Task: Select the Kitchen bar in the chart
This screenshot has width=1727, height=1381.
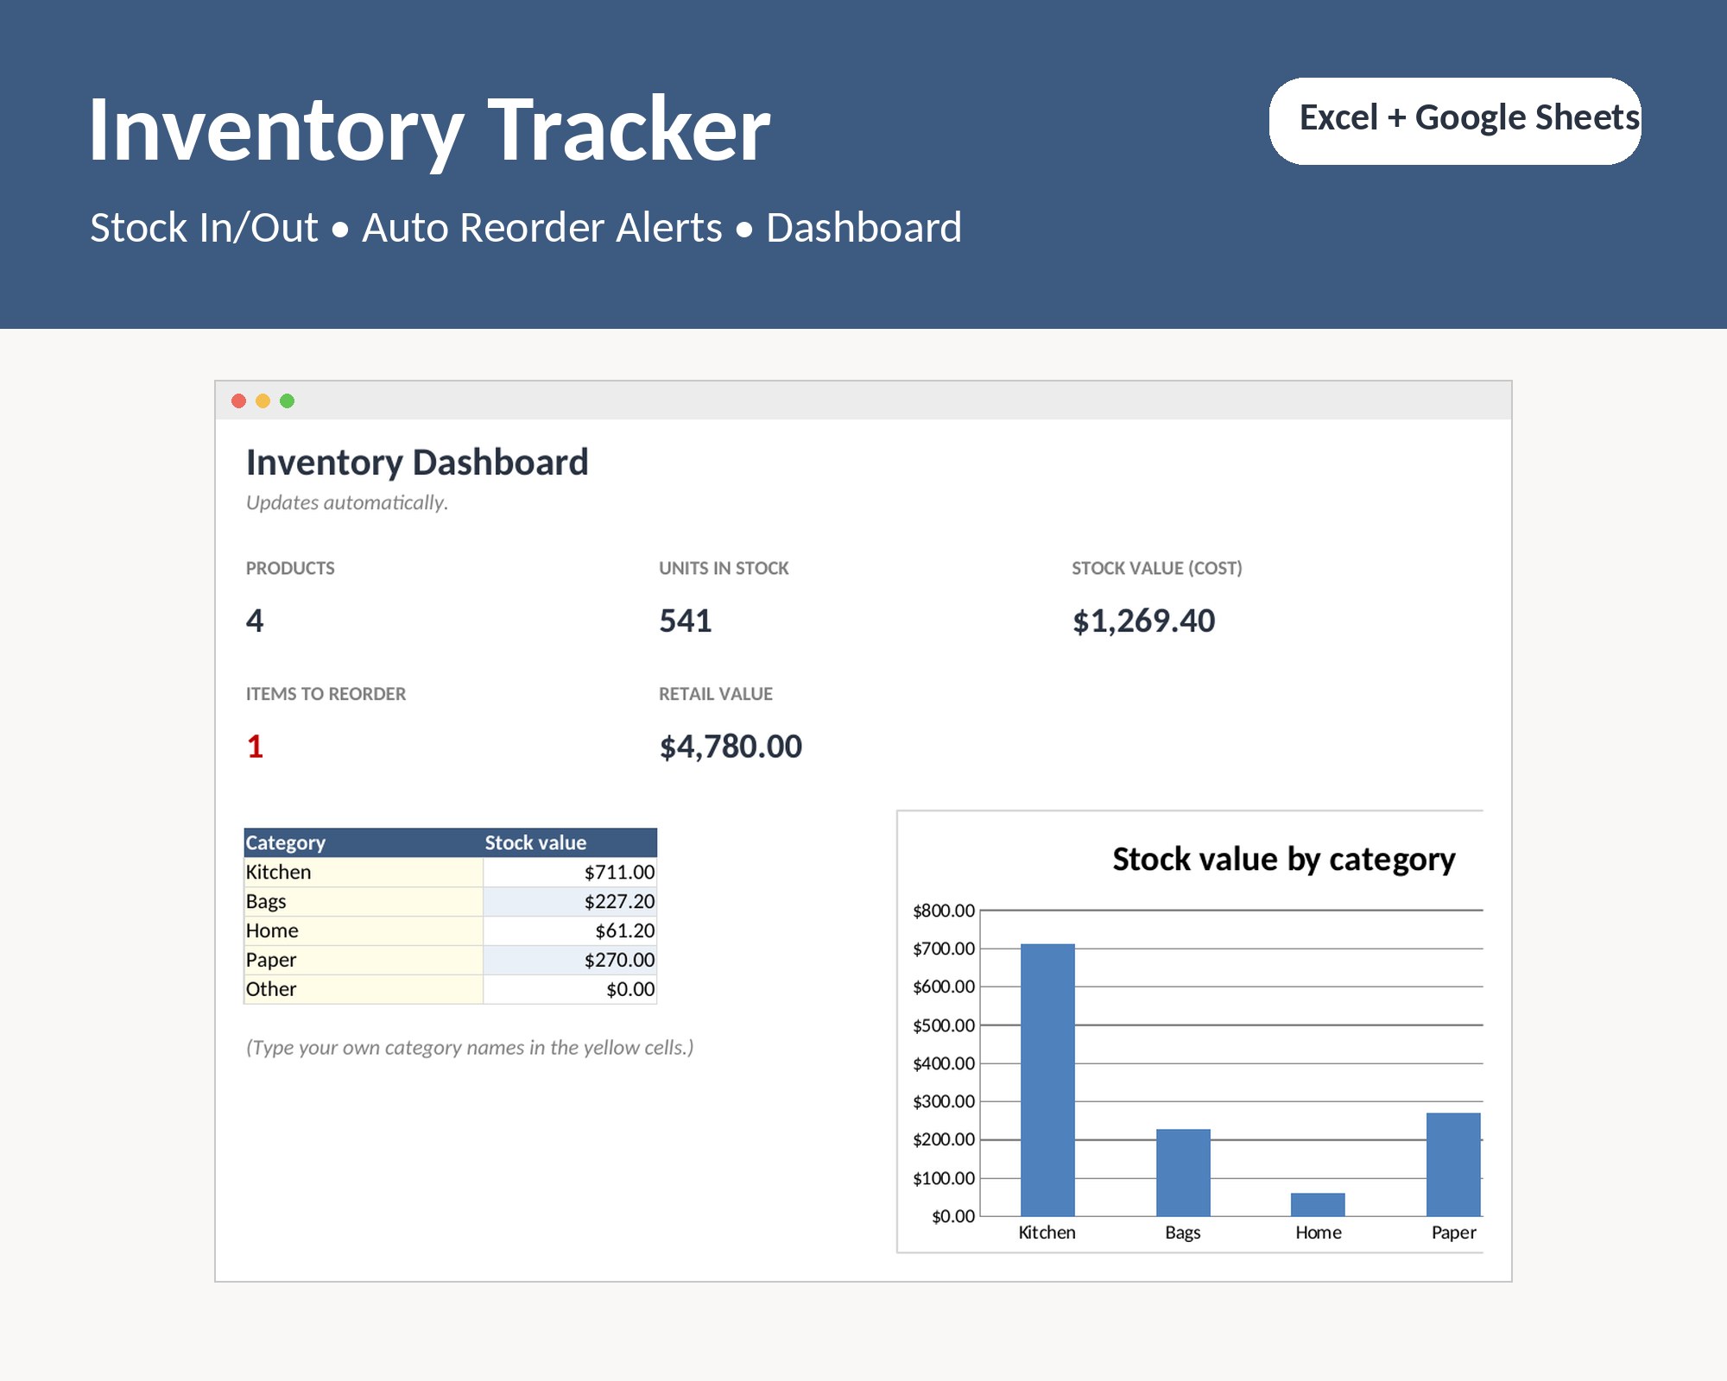Action: (1047, 1080)
